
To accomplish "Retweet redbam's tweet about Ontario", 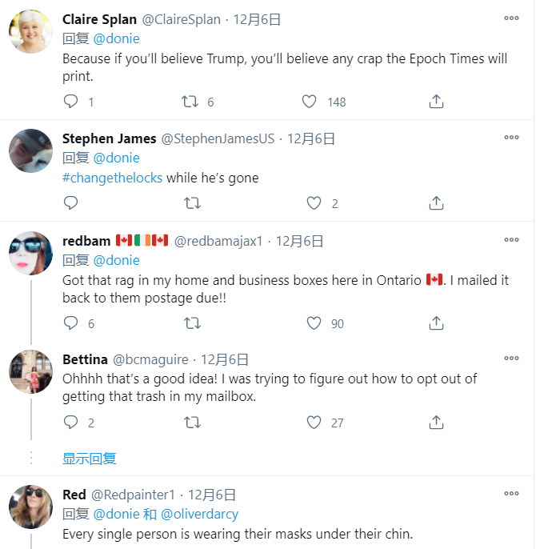I will tap(192, 323).
